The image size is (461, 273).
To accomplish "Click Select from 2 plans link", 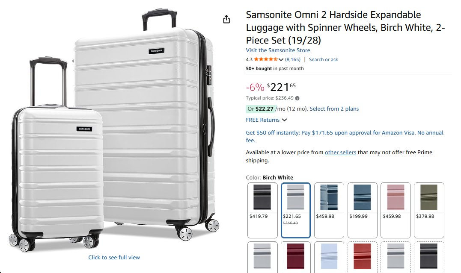I will click(334, 109).
